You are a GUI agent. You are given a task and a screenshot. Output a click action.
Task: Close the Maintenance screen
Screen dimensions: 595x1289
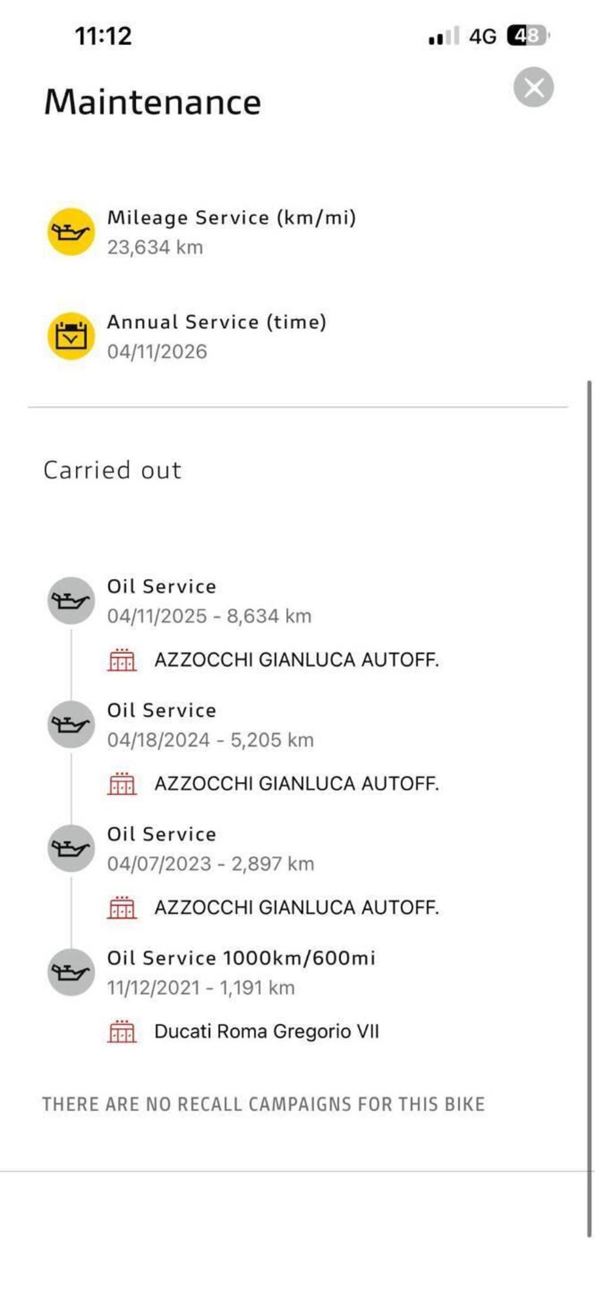point(533,88)
